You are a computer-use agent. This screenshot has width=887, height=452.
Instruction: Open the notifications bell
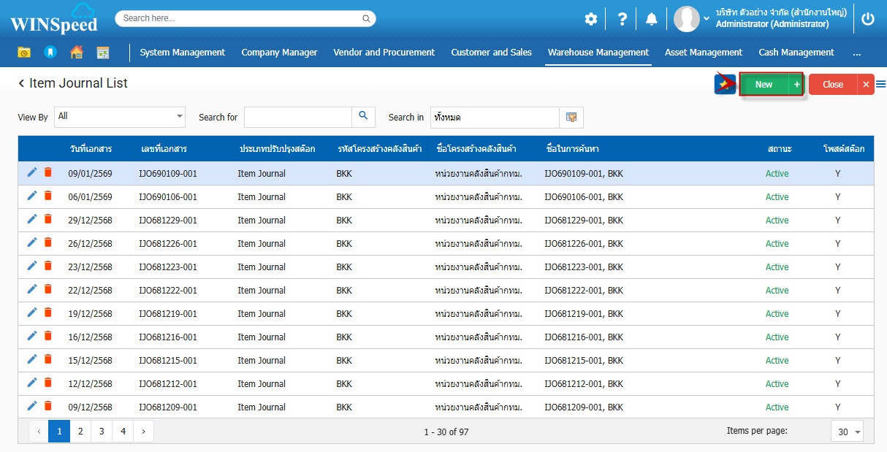651,20
